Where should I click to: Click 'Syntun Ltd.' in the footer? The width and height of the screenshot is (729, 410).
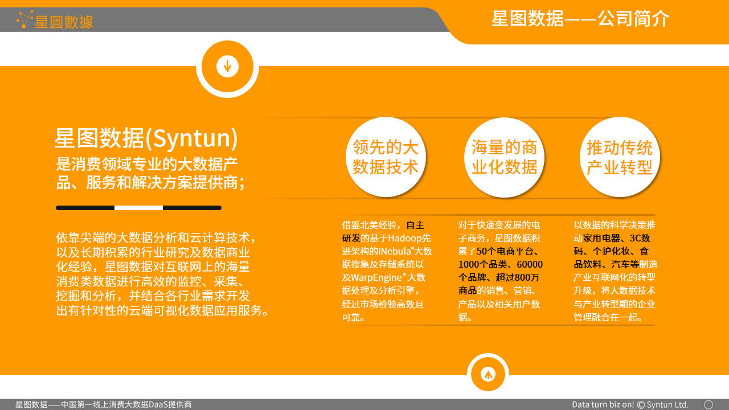tap(667, 405)
